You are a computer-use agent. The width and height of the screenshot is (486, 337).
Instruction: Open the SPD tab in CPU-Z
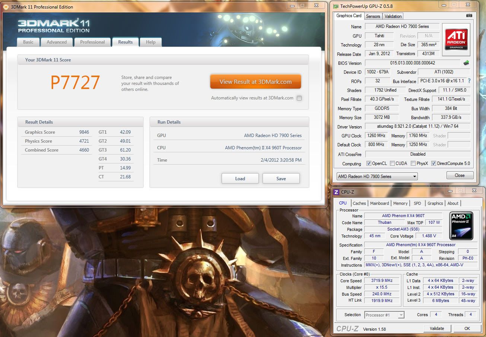click(417, 203)
